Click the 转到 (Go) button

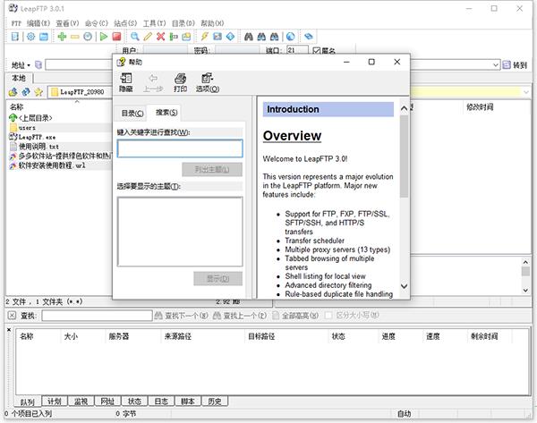pyautogui.click(x=516, y=65)
